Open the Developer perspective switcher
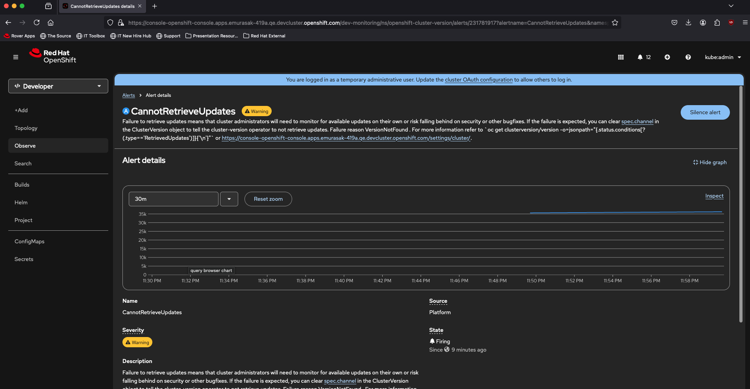The image size is (750, 389). coord(58,86)
